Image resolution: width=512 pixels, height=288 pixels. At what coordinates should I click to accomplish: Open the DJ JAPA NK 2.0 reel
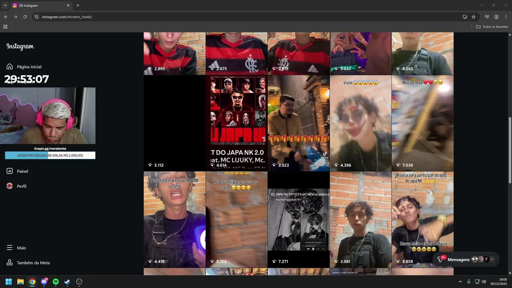(x=236, y=123)
